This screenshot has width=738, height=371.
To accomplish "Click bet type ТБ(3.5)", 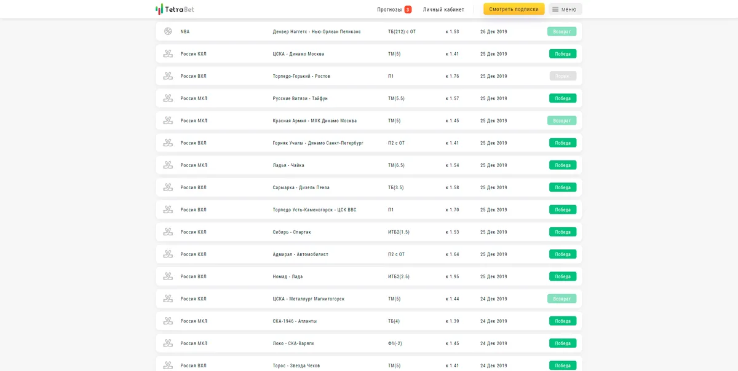I will (x=396, y=187).
